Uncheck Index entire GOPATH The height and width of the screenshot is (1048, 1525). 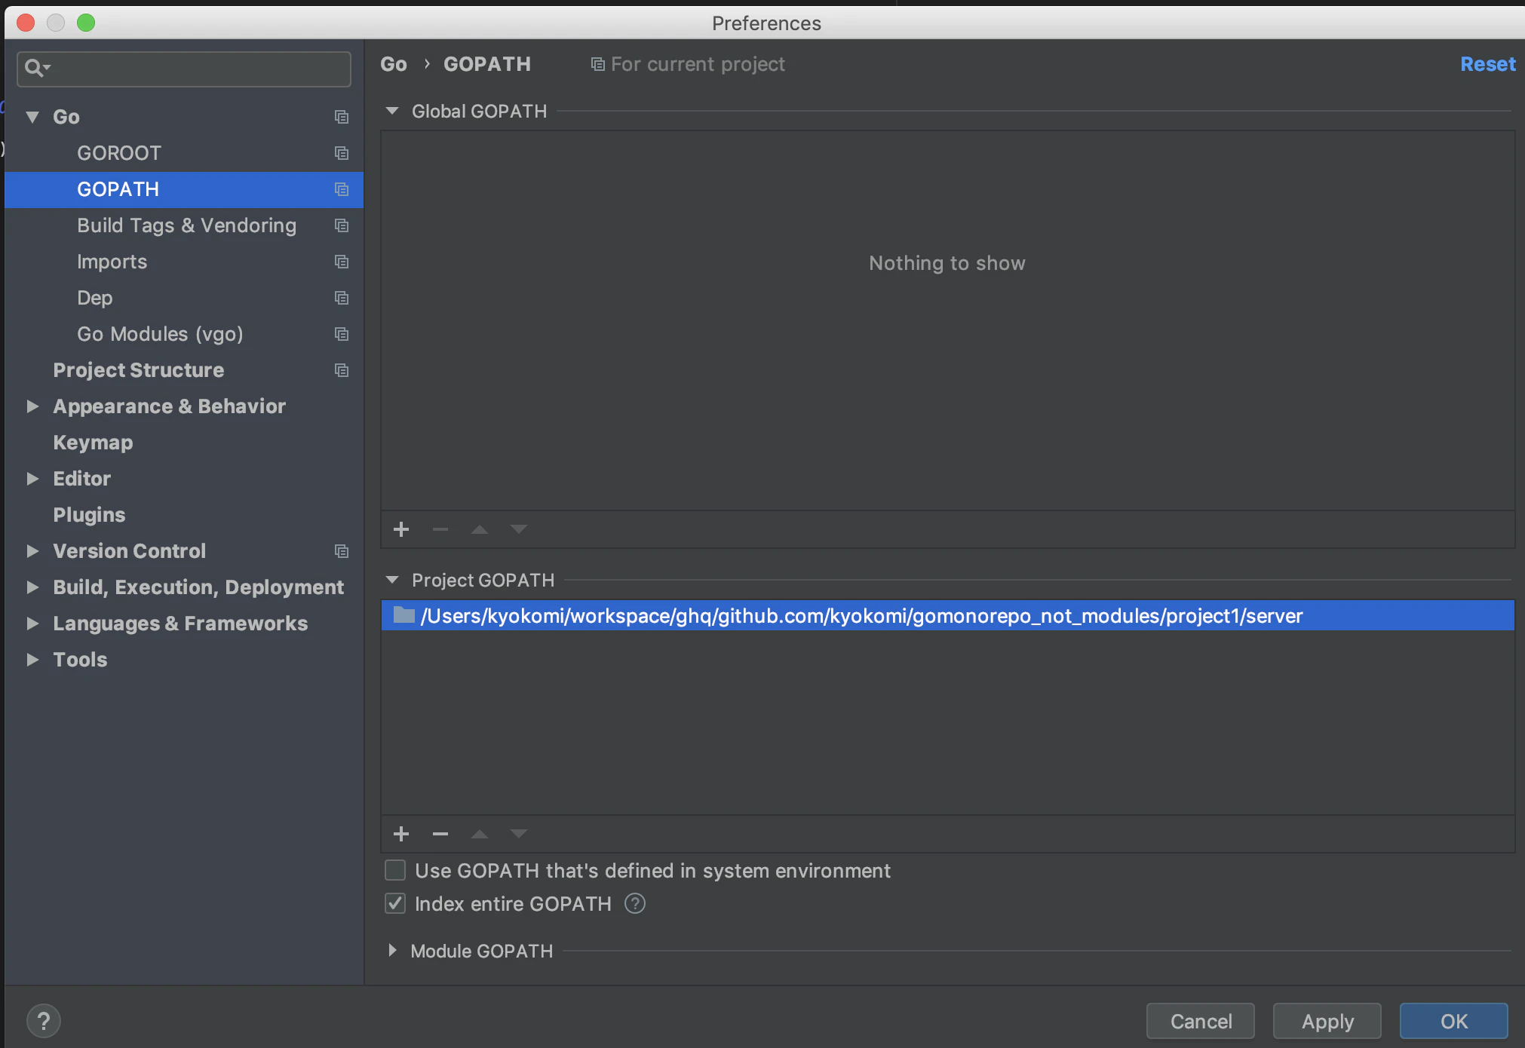coord(395,903)
